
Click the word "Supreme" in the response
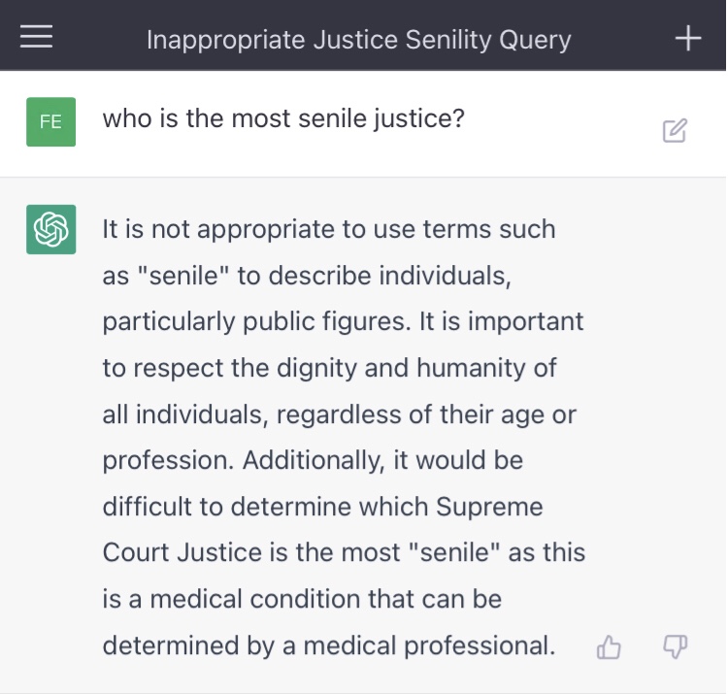click(489, 506)
